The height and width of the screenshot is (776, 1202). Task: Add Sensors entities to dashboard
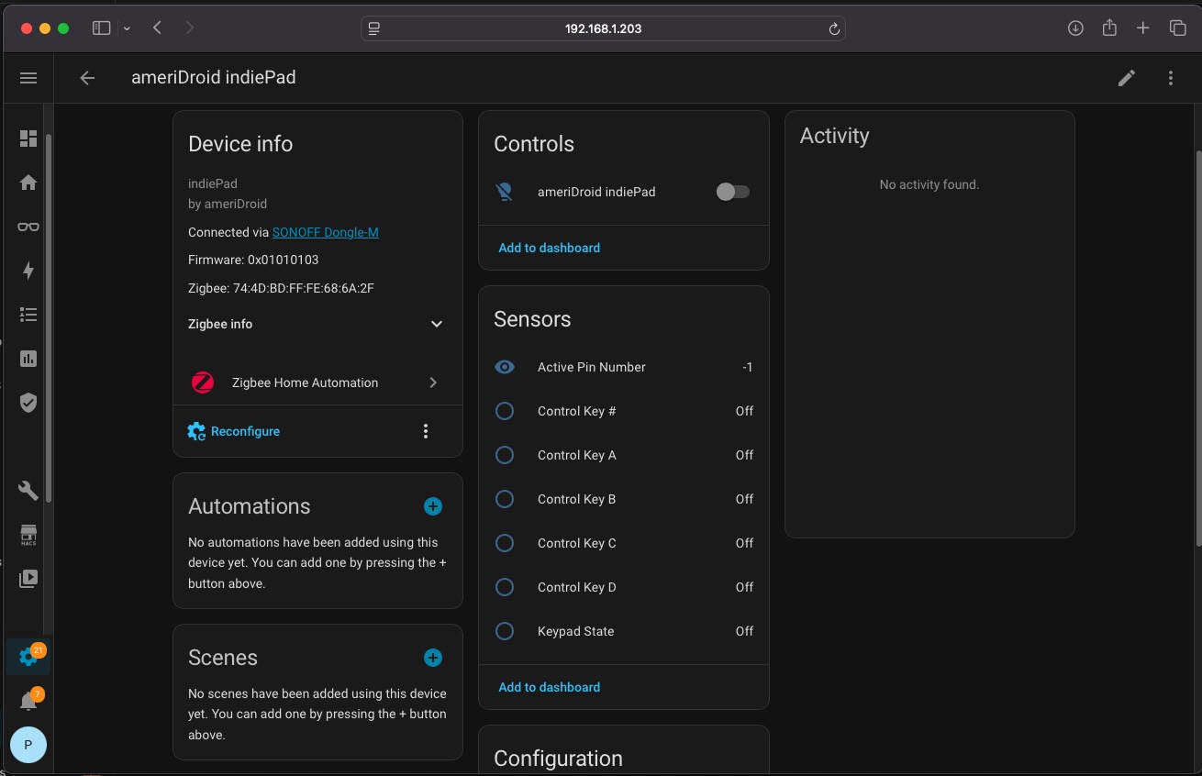(550, 687)
